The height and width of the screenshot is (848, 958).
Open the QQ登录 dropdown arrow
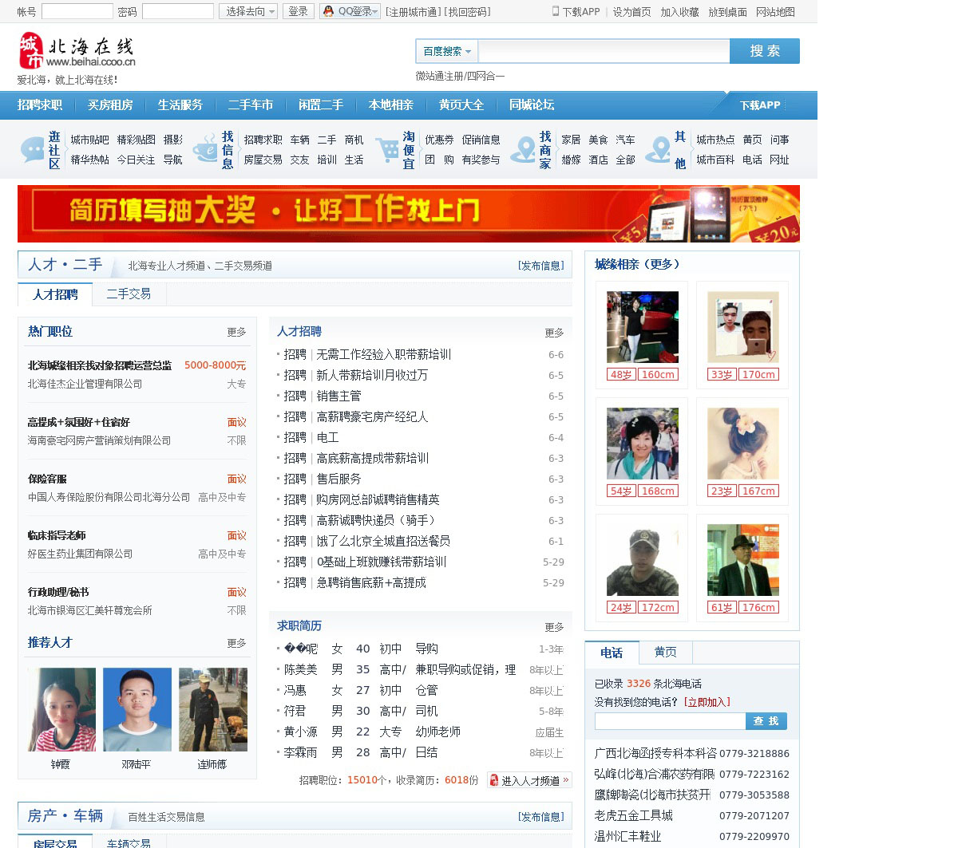click(x=375, y=11)
